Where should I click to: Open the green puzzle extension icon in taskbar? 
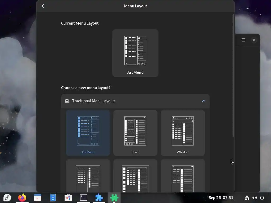point(114,198)
